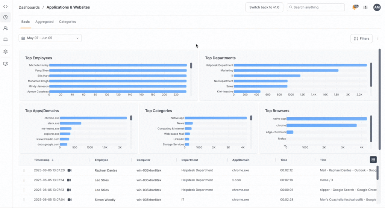
Task: Switch to the Aggregated tab
Action: point(44,22)
